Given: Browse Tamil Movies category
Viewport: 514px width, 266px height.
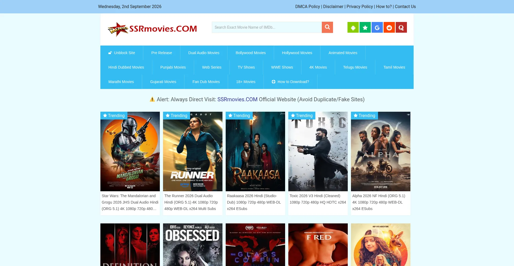Looking at the screenshot, I should [394, 67].
